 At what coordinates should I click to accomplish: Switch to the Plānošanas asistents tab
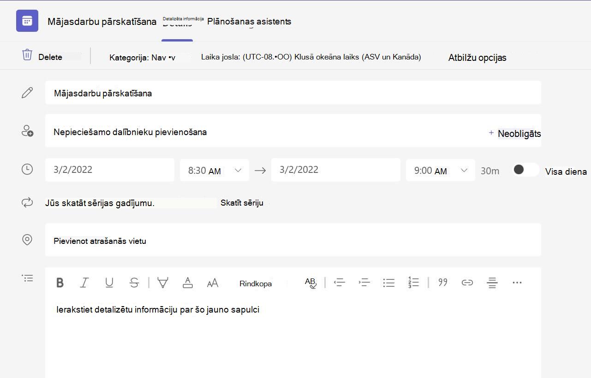(249, 21)
